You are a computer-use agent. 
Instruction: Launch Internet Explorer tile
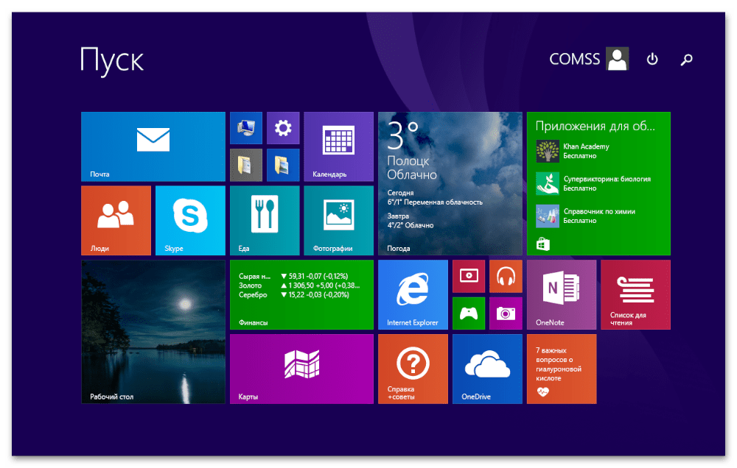413,294
